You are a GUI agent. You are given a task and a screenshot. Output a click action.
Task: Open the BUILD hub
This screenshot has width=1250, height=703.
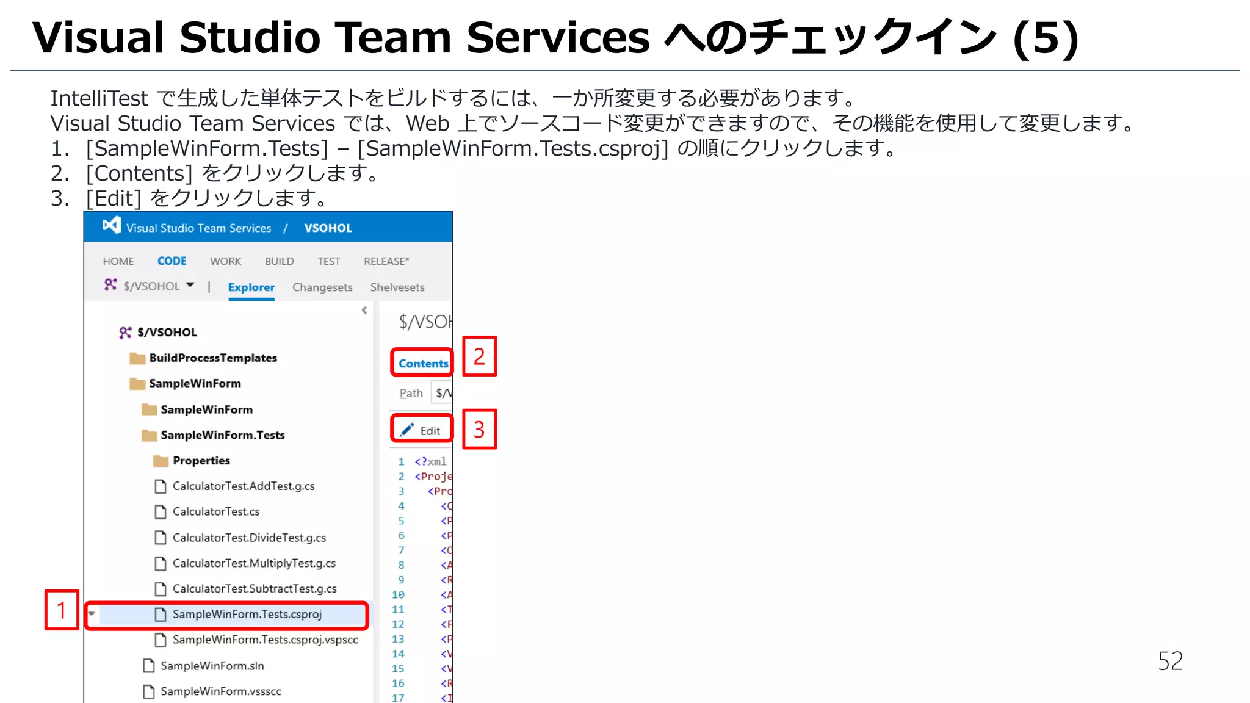280,261
